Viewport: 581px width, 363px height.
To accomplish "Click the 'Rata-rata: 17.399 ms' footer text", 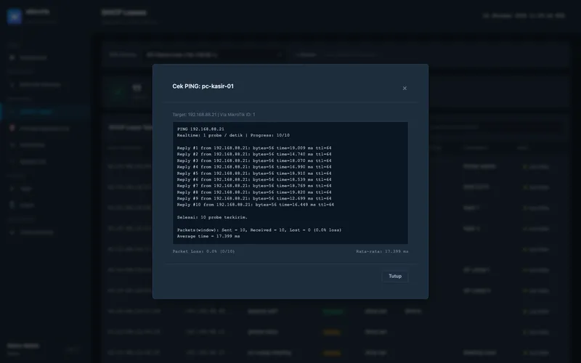I will [382, 251].
